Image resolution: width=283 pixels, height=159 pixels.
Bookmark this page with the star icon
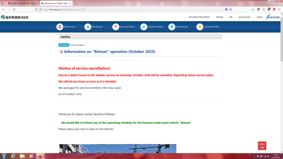pyautogui.click(x=231, y=10)
